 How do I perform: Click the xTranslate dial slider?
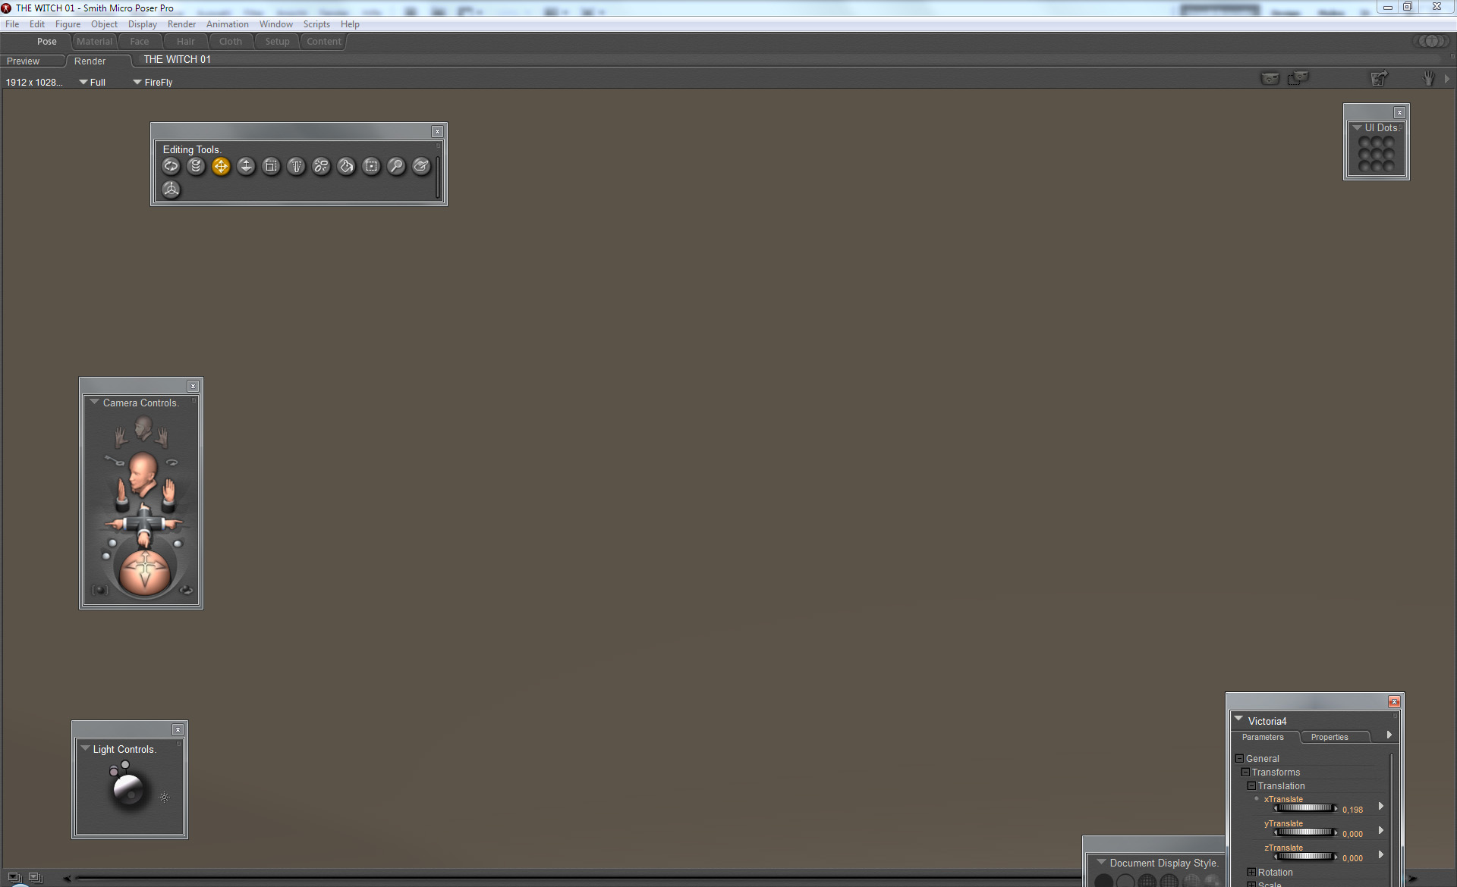1304,809
